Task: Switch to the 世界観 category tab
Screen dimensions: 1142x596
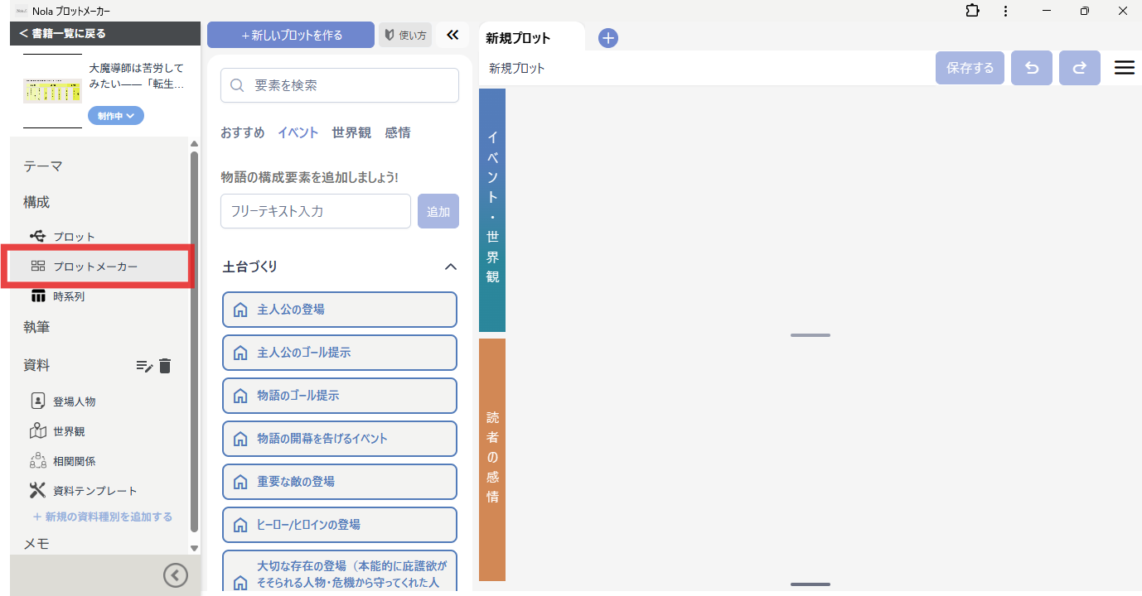Action: pyautogui.click(x=351, y=132)
